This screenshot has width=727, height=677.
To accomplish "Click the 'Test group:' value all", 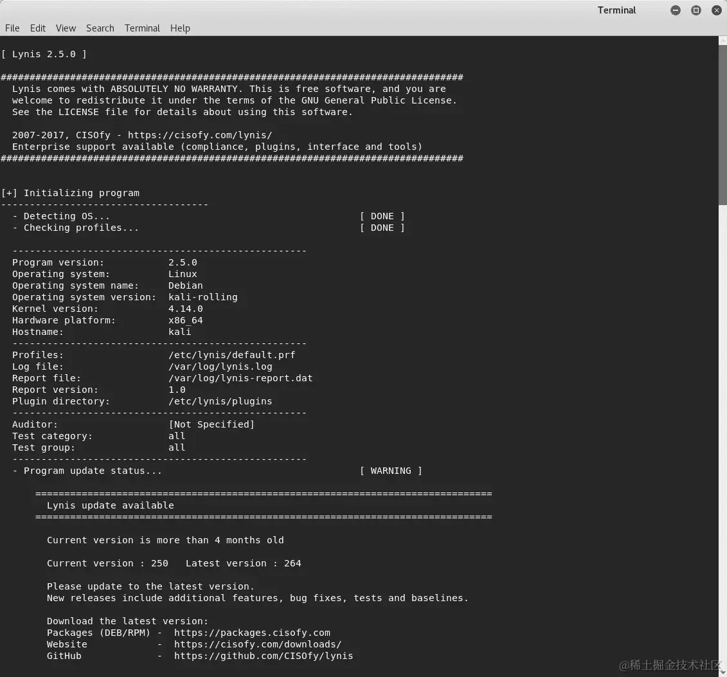I will (x=177, y=447).
